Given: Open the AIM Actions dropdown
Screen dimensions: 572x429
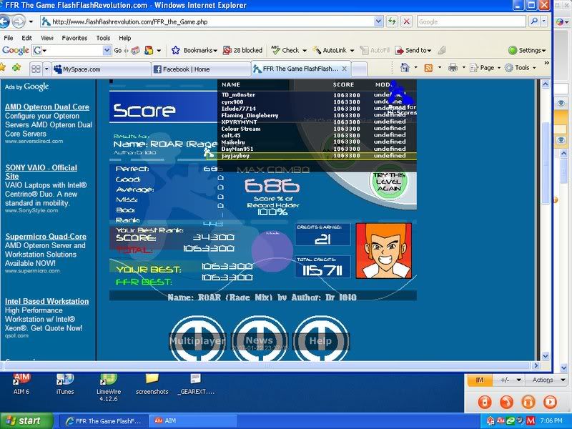Looking at the screenshot, I should pos(548,380).
